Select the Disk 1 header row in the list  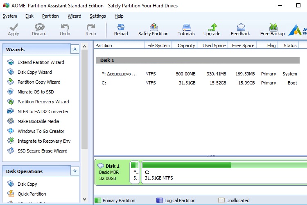198,60
